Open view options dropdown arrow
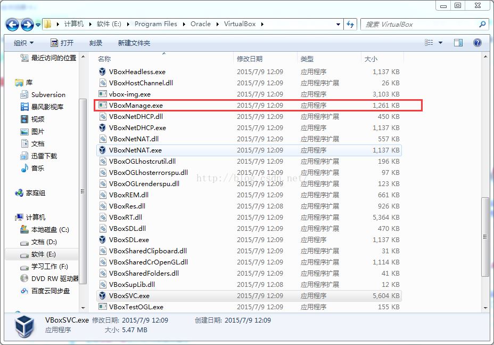 440,43
